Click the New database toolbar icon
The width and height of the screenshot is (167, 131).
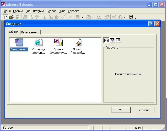[x=6, y=17]
